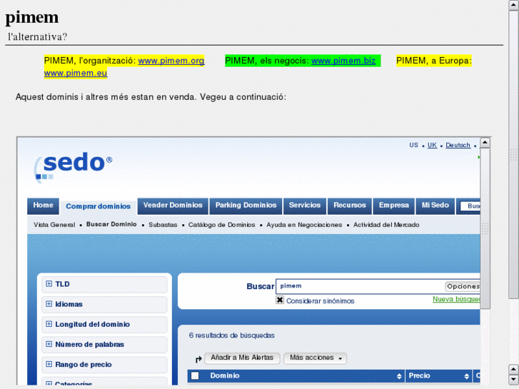Open Subastas submenu item
This screenshot has height=389, width=519.
[x=163, y=225]
